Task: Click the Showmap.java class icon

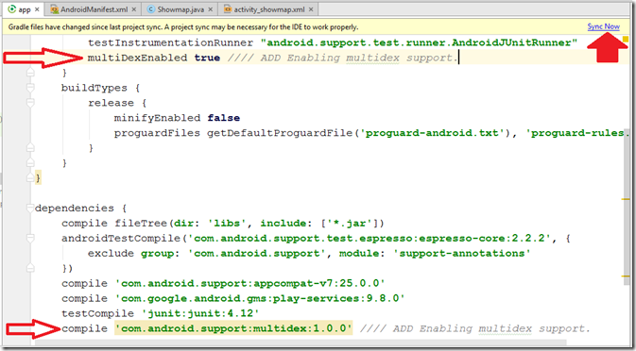Action: point(151,8)
